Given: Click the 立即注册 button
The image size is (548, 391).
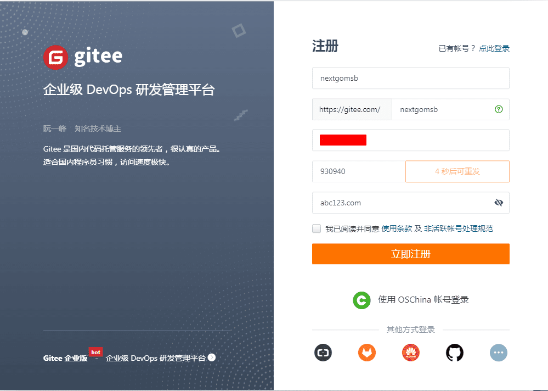Looking at the screenshot, I should click(x=411, y=254).
